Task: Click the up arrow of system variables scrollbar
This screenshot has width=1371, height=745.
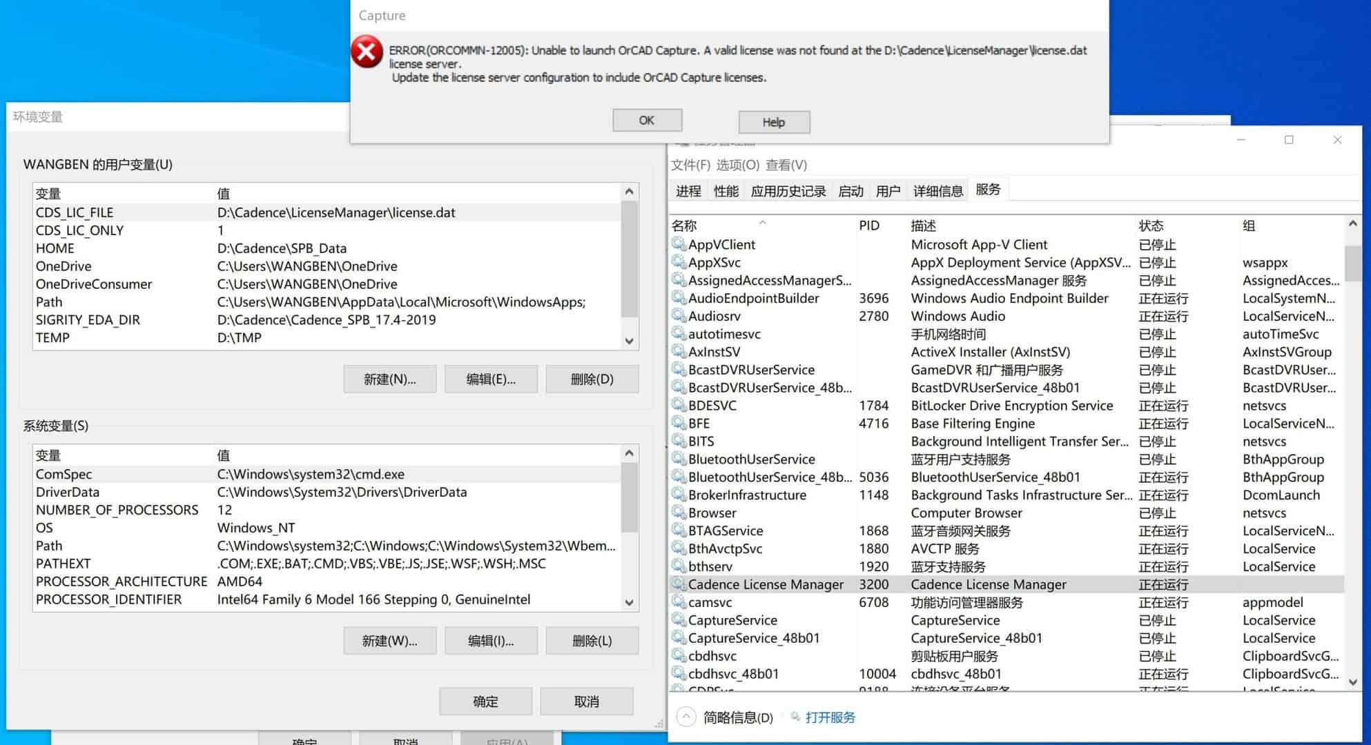Action: pyautogui.click(x=629, y=453)
